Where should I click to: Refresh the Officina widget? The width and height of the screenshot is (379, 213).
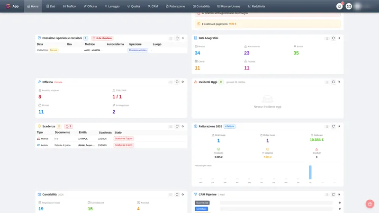pyautogui.click(x=177, y=82)
